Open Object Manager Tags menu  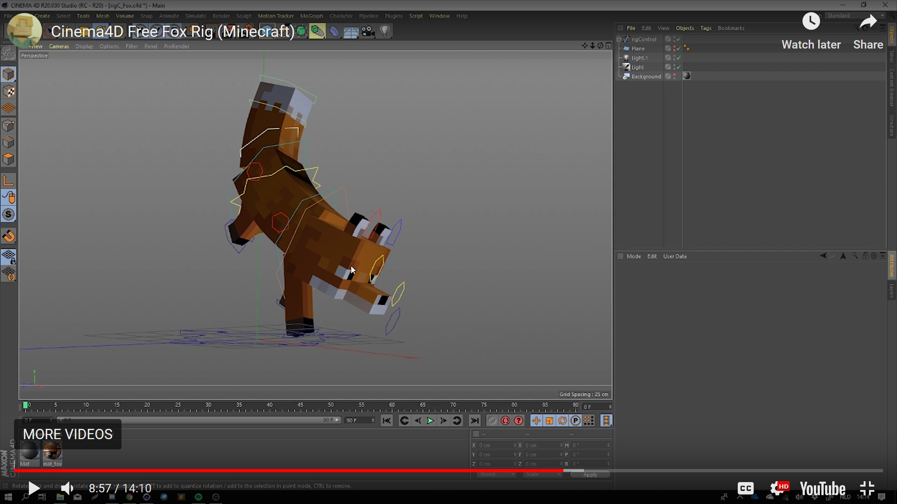pyautogui.click(x=705, y=28)
